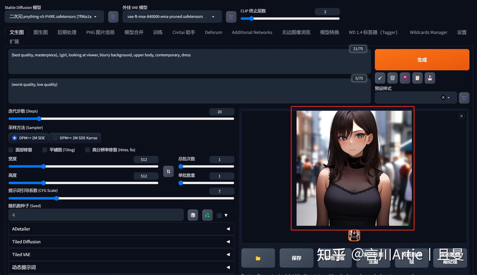Adjust the 迭代步数 (Steps) slider
477x275 pixels.
coord(121,118)
